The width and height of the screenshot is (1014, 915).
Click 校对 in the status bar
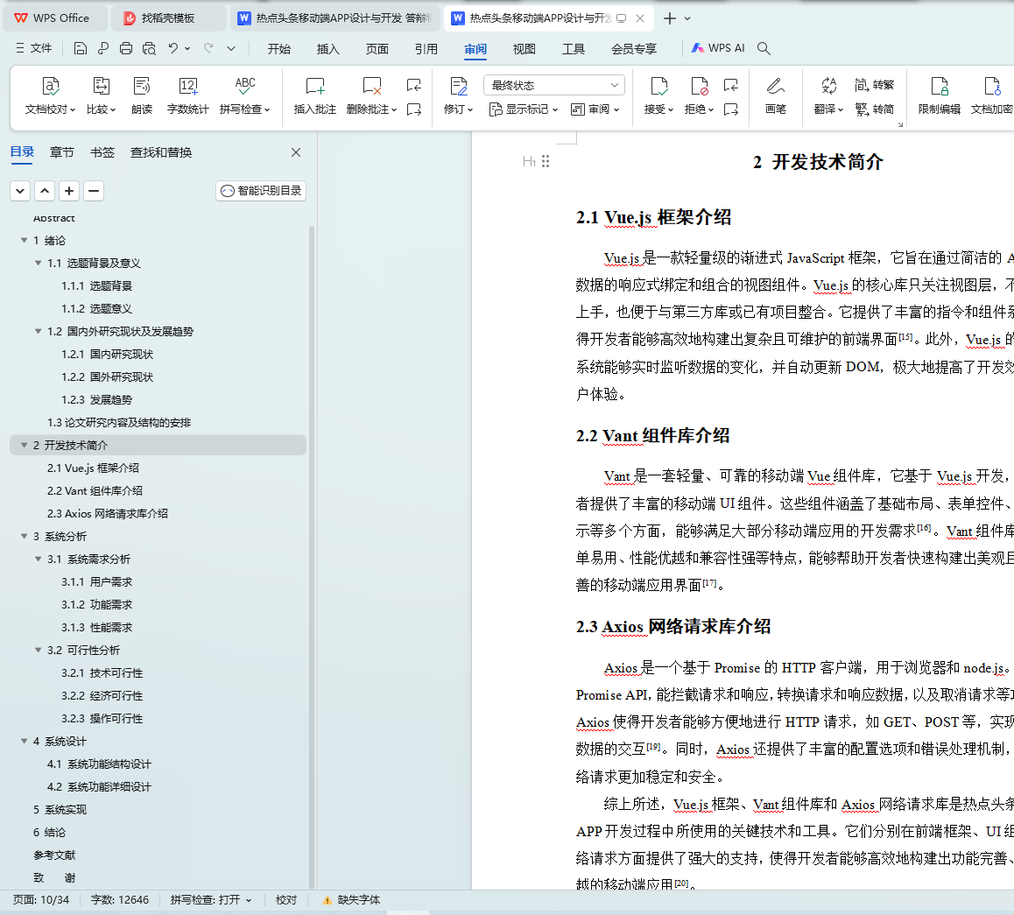(x=286, y=899)
